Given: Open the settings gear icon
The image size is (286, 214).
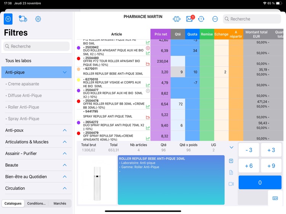Looking at the screenshot, I should (38, 19).
